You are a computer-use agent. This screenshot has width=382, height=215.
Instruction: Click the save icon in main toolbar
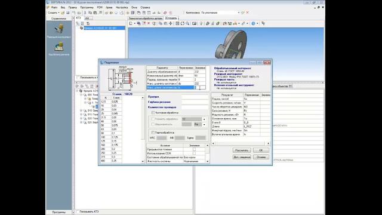tap(67, 13)
